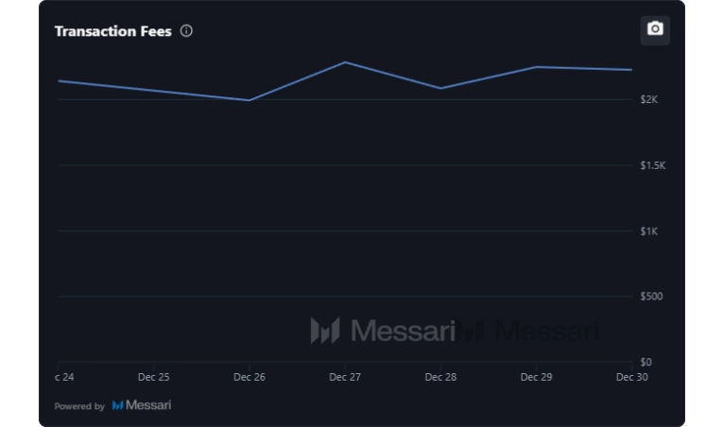The height and width of the screenshot is (427, 723).
Task: Click the camera snapshot icon
Action: tap(655, 29)
